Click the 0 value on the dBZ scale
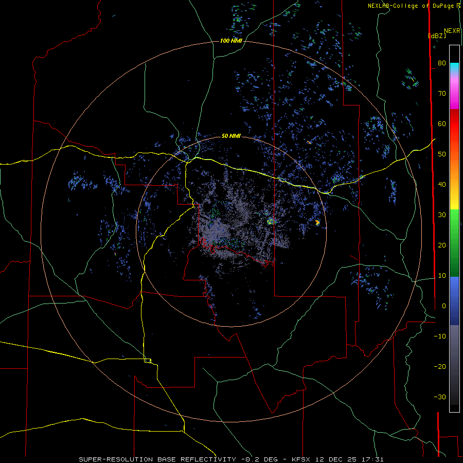Image resolution: width=463 pixels, height=463 pixels. pyautogui.click(x=444, y=306)
